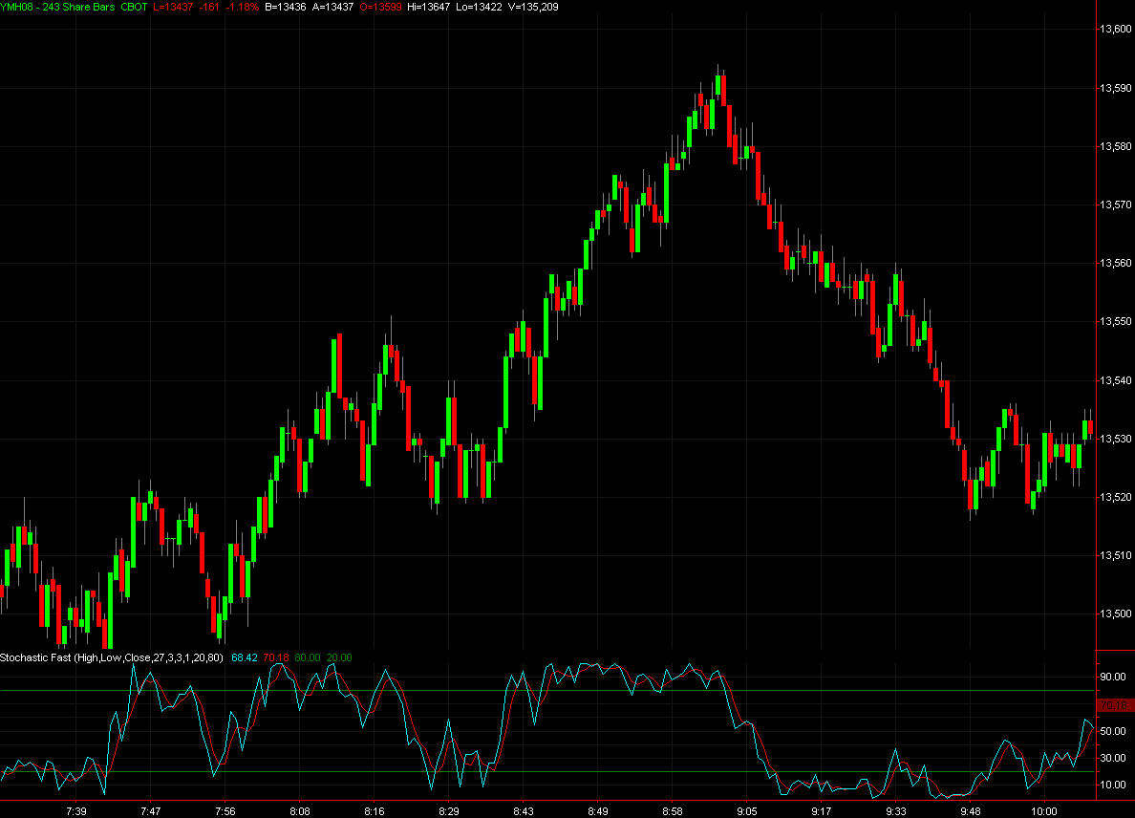This screenshot has height=818, width=1135.
Task: Click the YMH08 243 Share Bars CBOT title
Action: tap(74, 8)
